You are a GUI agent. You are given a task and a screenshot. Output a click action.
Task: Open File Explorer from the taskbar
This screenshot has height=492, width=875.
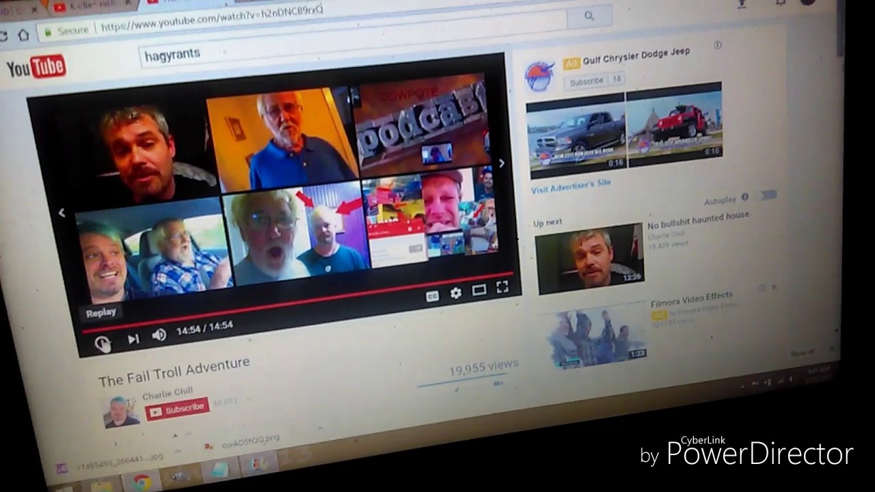pyautogui.click(x=101, y=487)
